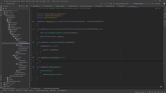Select MultiplayerPlugin.uproject file
The height and width of the screenshot is (93, 166).
point(14,81)
